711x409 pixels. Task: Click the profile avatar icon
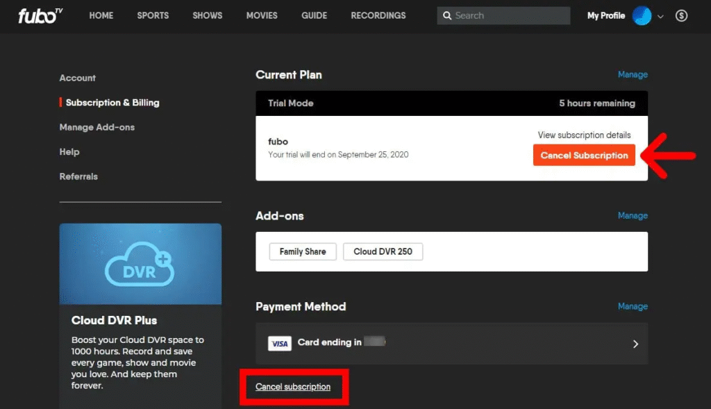[642, 16]
